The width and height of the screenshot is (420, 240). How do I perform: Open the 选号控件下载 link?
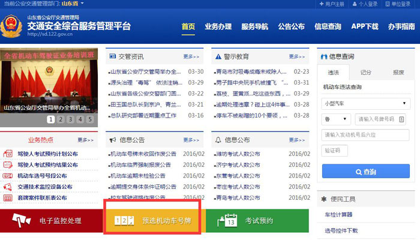(341, 230)
